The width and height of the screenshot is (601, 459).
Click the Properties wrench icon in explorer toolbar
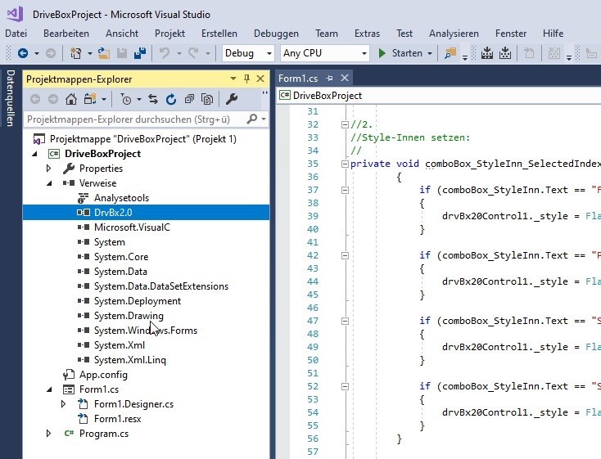point(232,99)
